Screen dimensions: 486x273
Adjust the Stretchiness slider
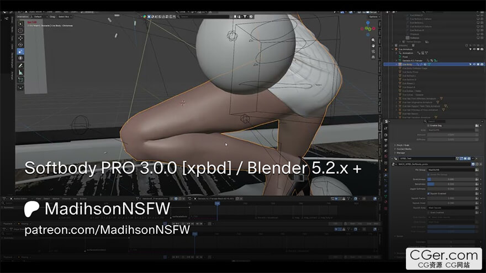[x=451, y=179]
